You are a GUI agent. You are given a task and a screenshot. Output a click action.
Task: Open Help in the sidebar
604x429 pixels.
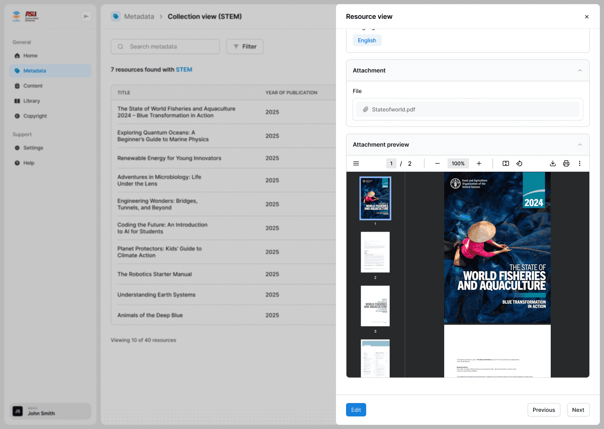tap(50, 163)
